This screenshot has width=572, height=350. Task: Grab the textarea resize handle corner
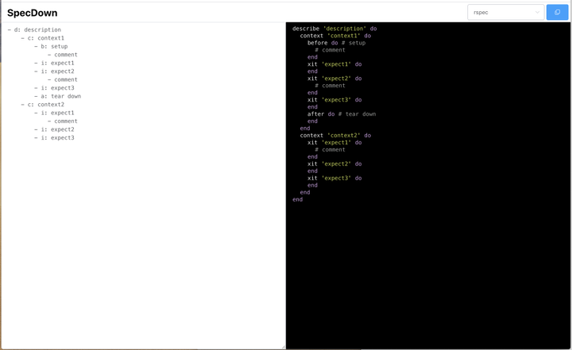tap(283, 347)
